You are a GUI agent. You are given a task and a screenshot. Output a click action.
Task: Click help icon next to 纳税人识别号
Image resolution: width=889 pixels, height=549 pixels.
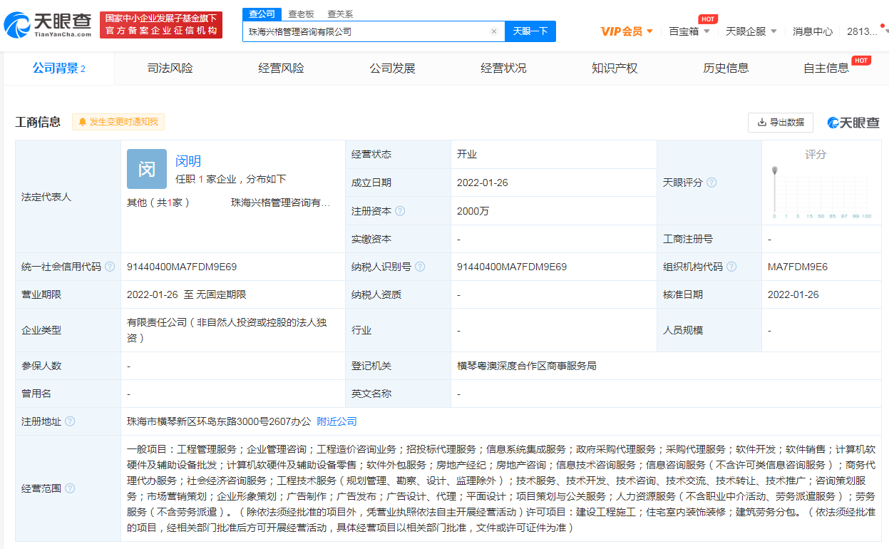(420, 267)
